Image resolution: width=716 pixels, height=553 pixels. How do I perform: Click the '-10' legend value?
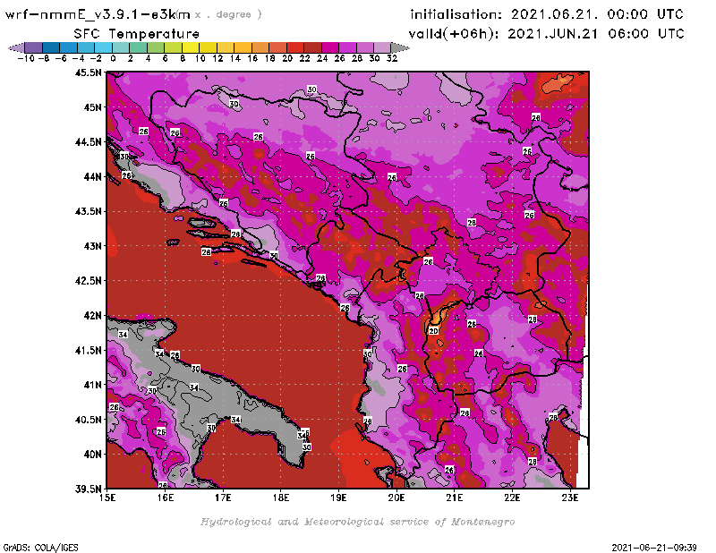pos(26,59)
